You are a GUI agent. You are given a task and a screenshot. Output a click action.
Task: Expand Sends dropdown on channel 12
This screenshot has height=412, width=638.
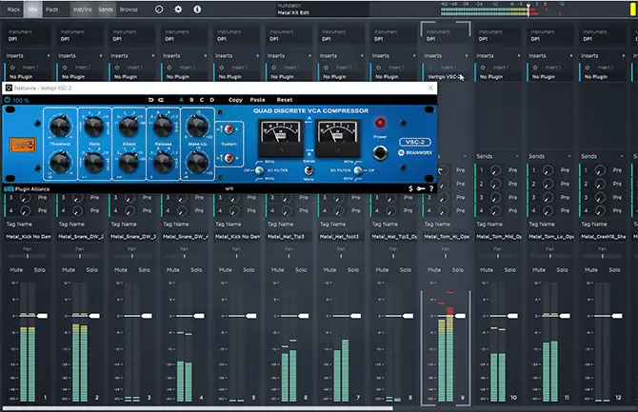621,156
